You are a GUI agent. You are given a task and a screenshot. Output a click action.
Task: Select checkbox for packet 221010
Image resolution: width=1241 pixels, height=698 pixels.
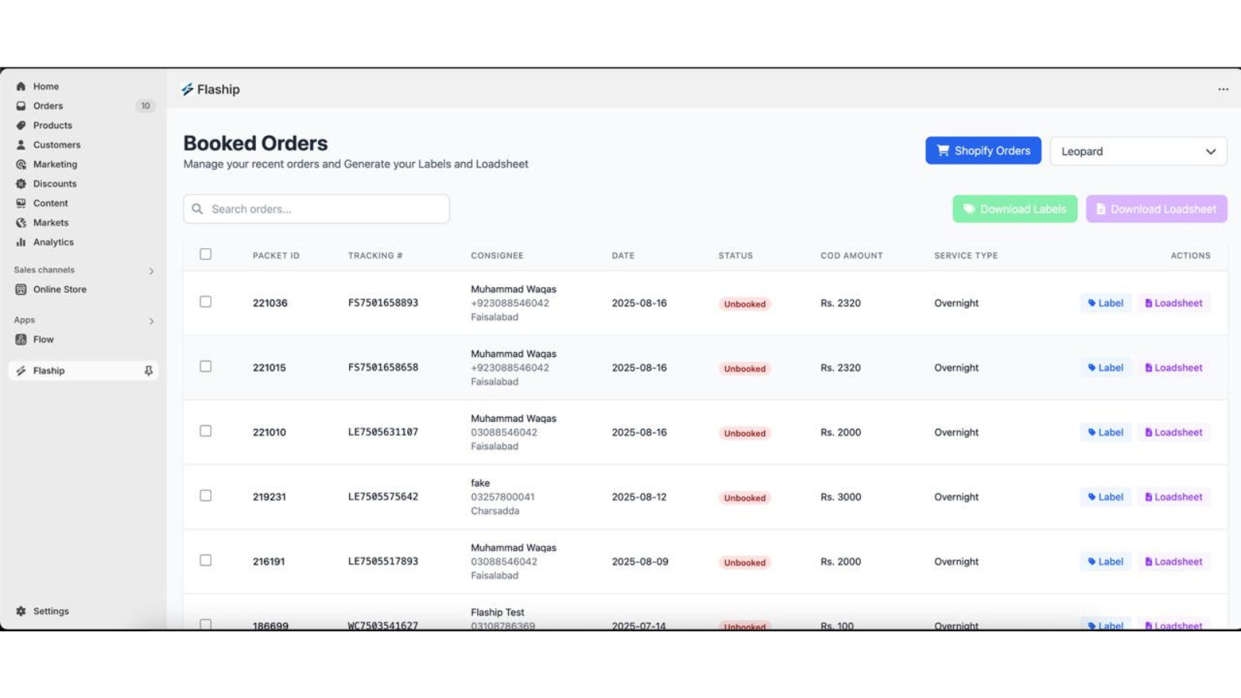click(206, 430)
